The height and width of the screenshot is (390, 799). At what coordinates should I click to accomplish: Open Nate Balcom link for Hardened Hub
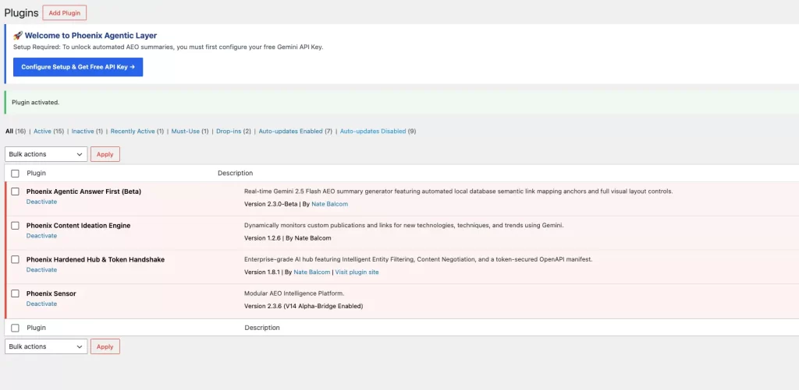312,272
